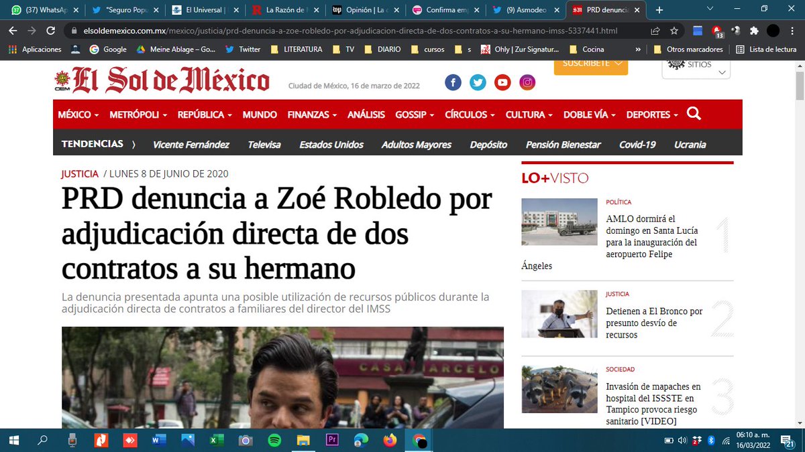
Task: Expand the REPÚBLICA menu
Action: 205,115
